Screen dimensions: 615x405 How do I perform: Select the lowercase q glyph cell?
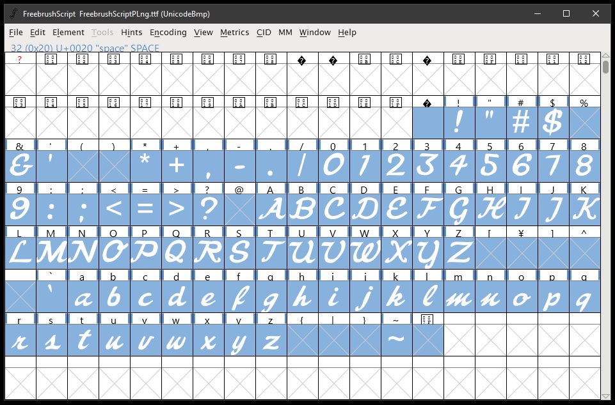point(585,297)
